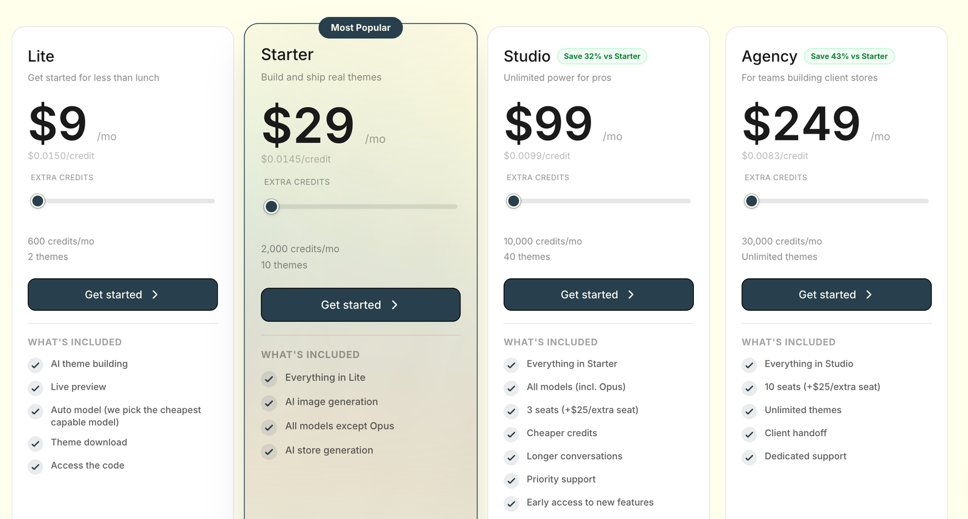Click the checkmark icon beside AI theme building
The image size is (968, 519).
(36, 365)
